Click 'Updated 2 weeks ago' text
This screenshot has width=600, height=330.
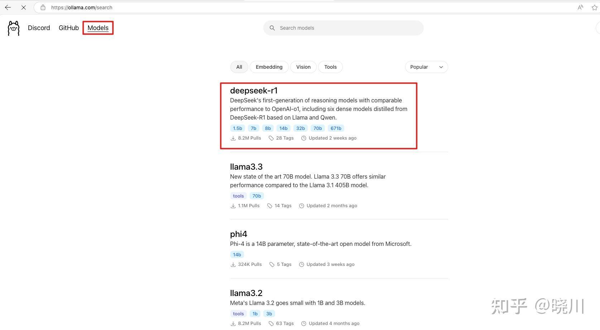[333, 138]
